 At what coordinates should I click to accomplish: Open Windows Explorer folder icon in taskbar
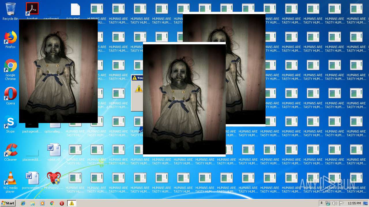coord(33,203)
